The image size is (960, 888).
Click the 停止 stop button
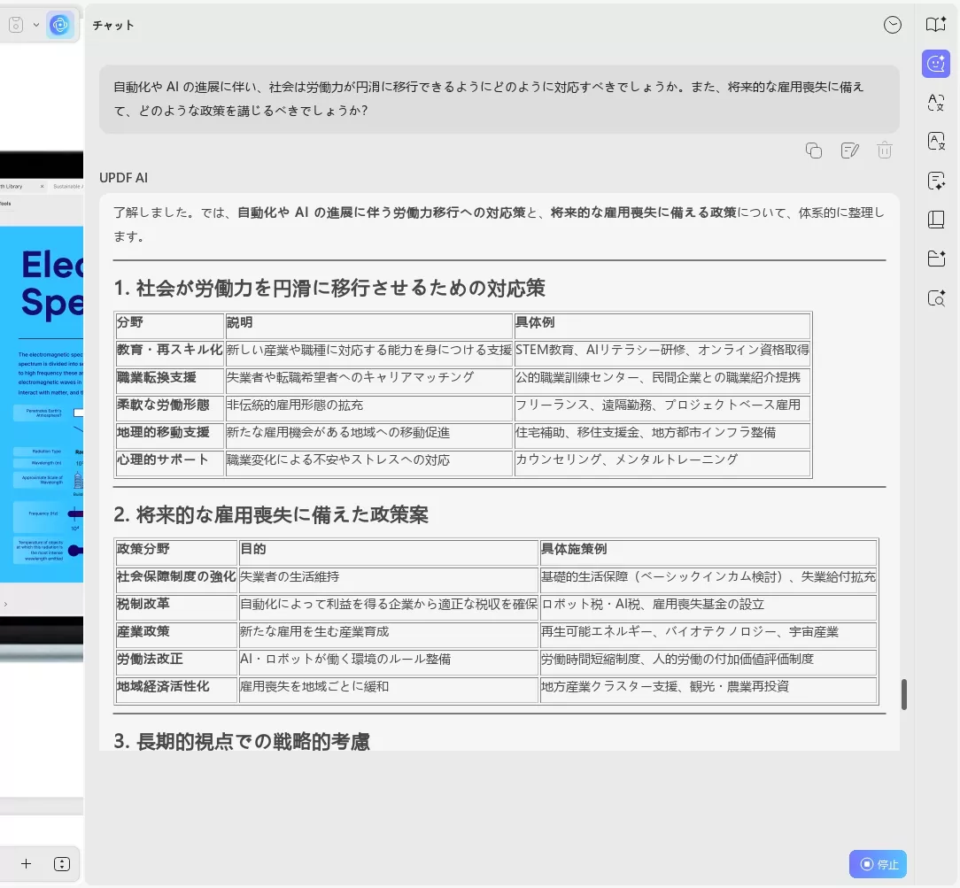click(x=878, y=864)
